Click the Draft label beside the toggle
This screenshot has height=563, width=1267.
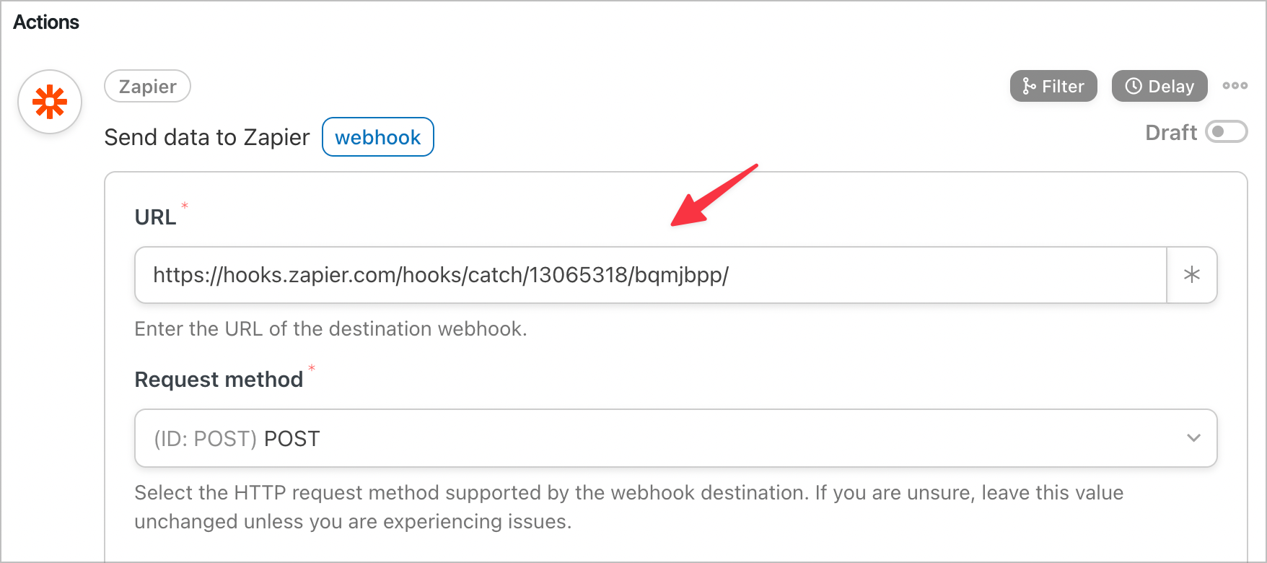coord(1171,132)
